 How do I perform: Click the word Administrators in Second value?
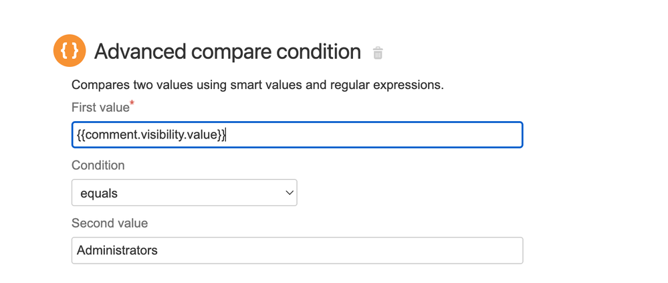tap(117, 251)
